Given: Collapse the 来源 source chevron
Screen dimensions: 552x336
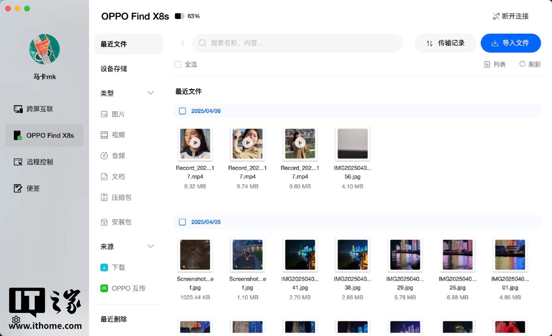Looking at the screenshot, I should tap(151, 247).
